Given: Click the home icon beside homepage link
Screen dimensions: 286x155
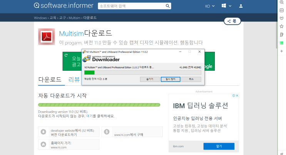Looking at the screenshot, I should pyautogui.click(x=43, y=145).
